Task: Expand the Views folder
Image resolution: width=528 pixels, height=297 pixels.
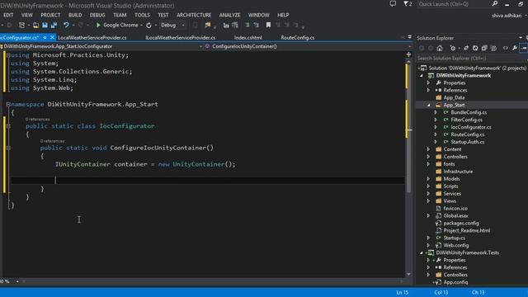Action: (429, 201)
